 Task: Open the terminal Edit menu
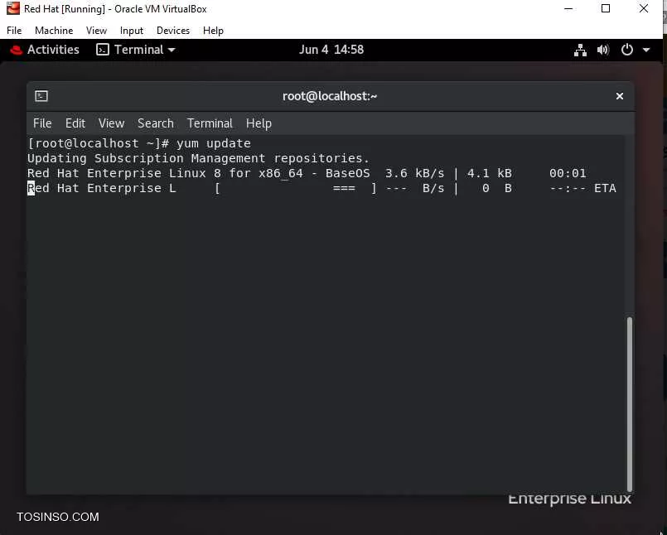click(x=75, y=123)
